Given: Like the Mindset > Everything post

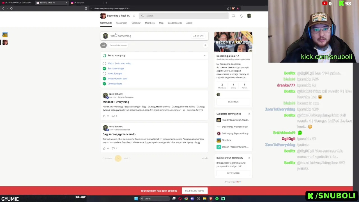Looking at the screenshot, I should click(x=104, y=116).
